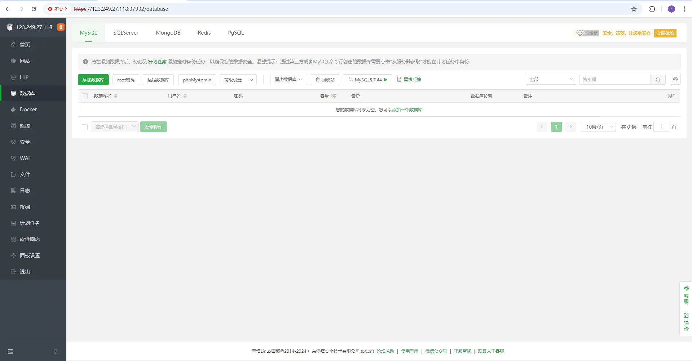Select page 1 in pagination
Viewport: 692px width, 361px height.
(556, 127)
